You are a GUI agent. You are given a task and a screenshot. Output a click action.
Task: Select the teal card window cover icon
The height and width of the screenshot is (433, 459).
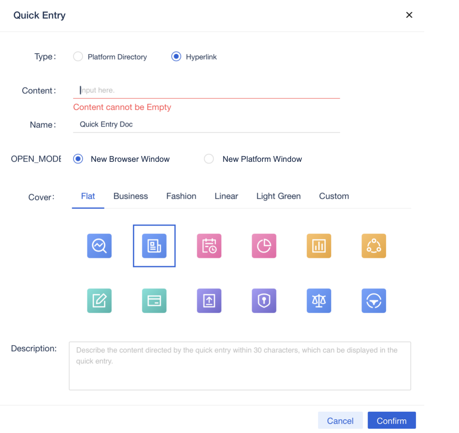pyautogui.click(x=154, y=300)
